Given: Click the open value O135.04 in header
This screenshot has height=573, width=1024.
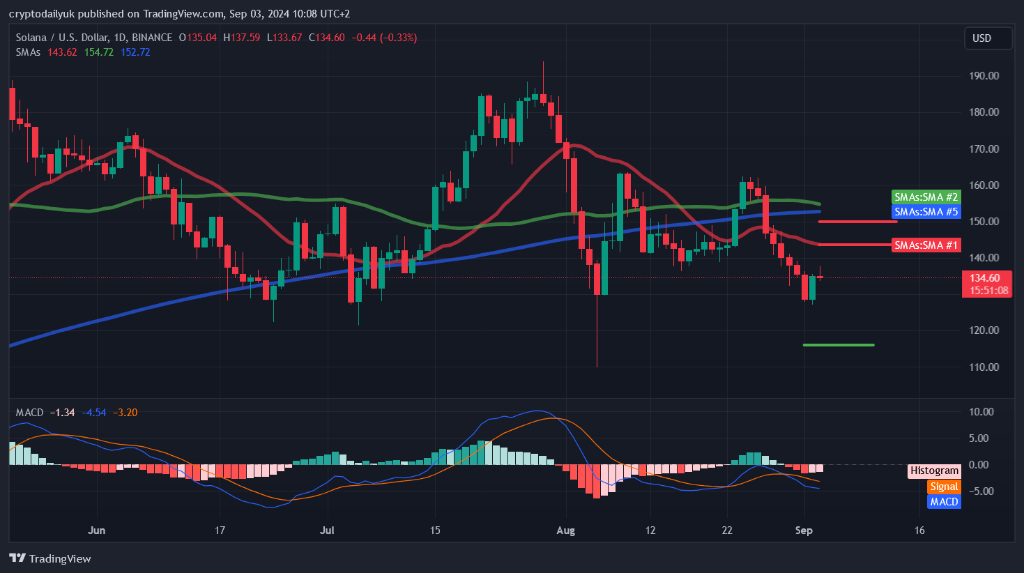Looking at the screenshot, I should pos(198,38).
